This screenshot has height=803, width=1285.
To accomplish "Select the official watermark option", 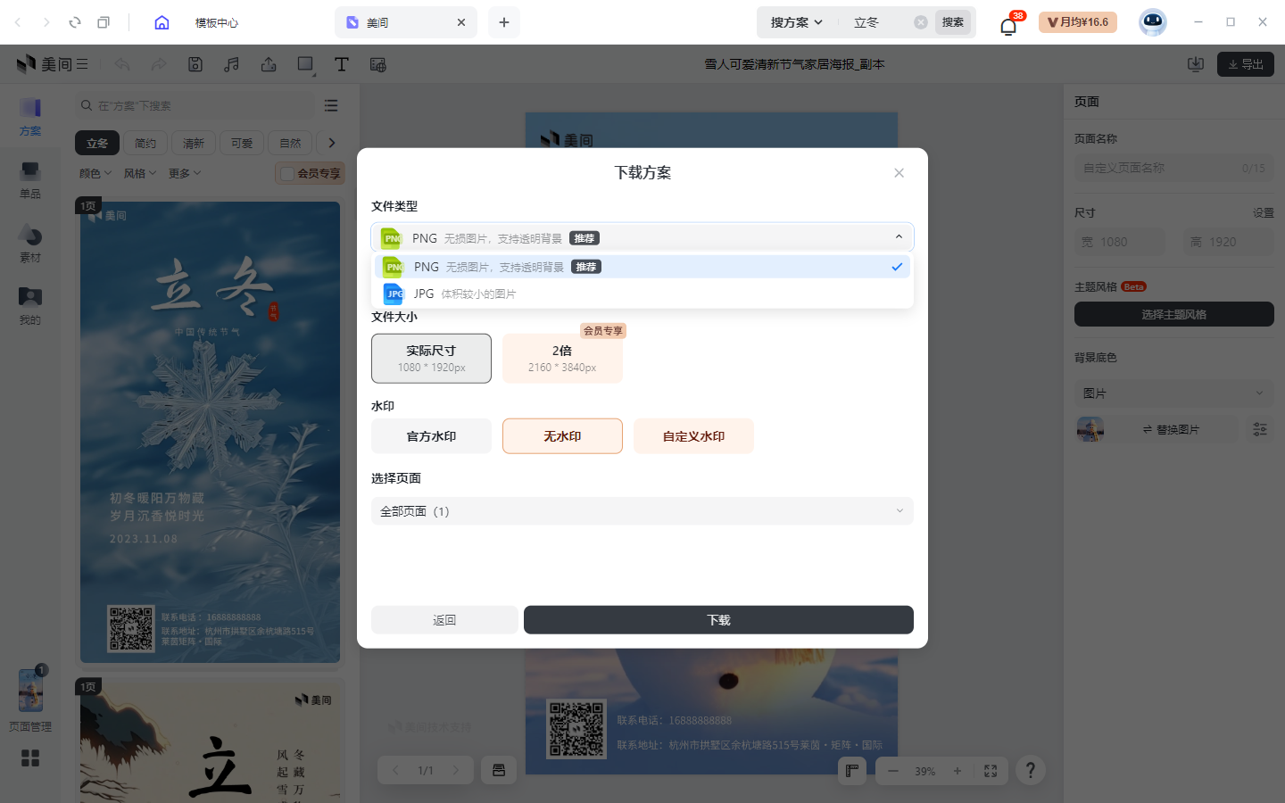I will [x=431, y=436].
